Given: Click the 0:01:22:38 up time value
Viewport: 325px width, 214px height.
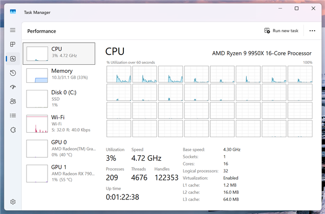Looking at the screenshot, I should [122, 197].
